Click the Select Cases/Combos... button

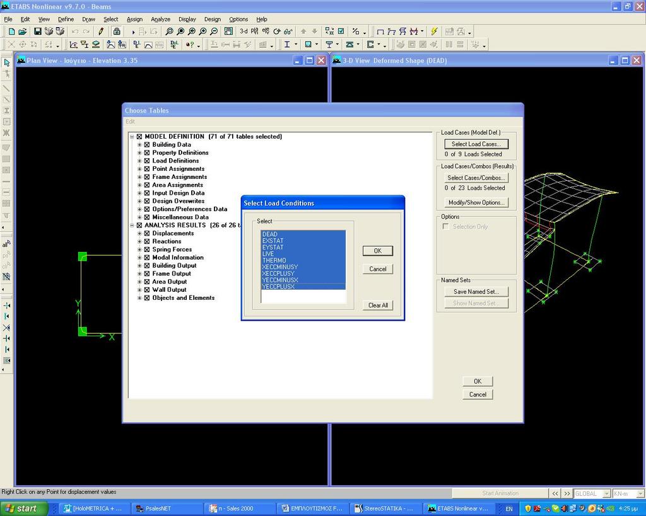coord(476,178)
